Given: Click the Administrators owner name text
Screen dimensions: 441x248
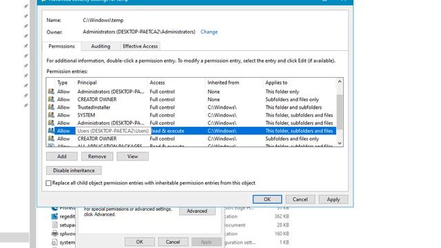Looking at the screenshot, I should click(139, 32).
